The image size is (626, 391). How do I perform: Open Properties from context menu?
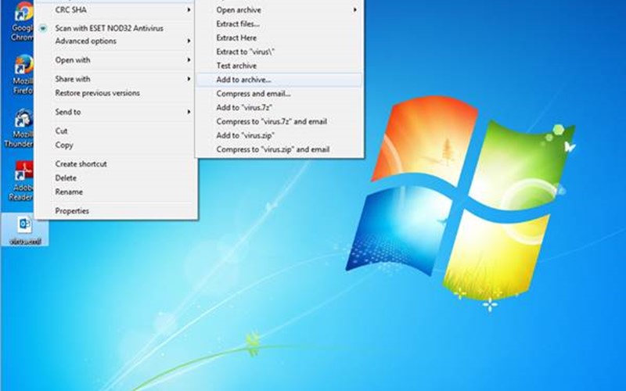point(116,210)
